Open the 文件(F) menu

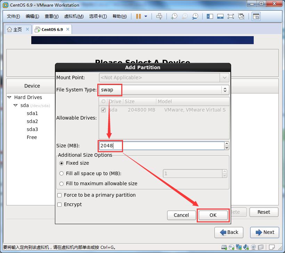point(13,16)
